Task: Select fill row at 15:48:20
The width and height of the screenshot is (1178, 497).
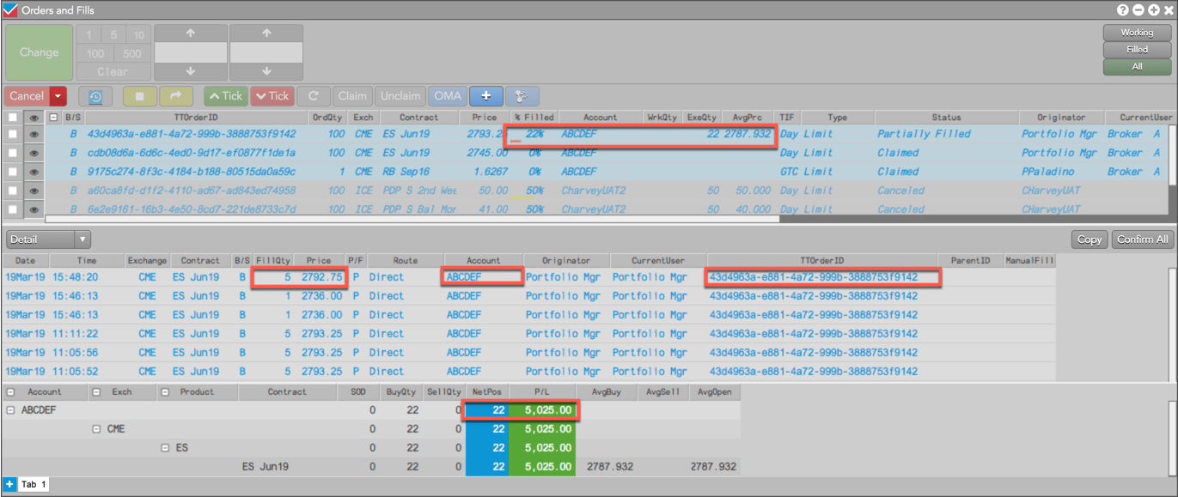Action: click(x=529, y=277)
